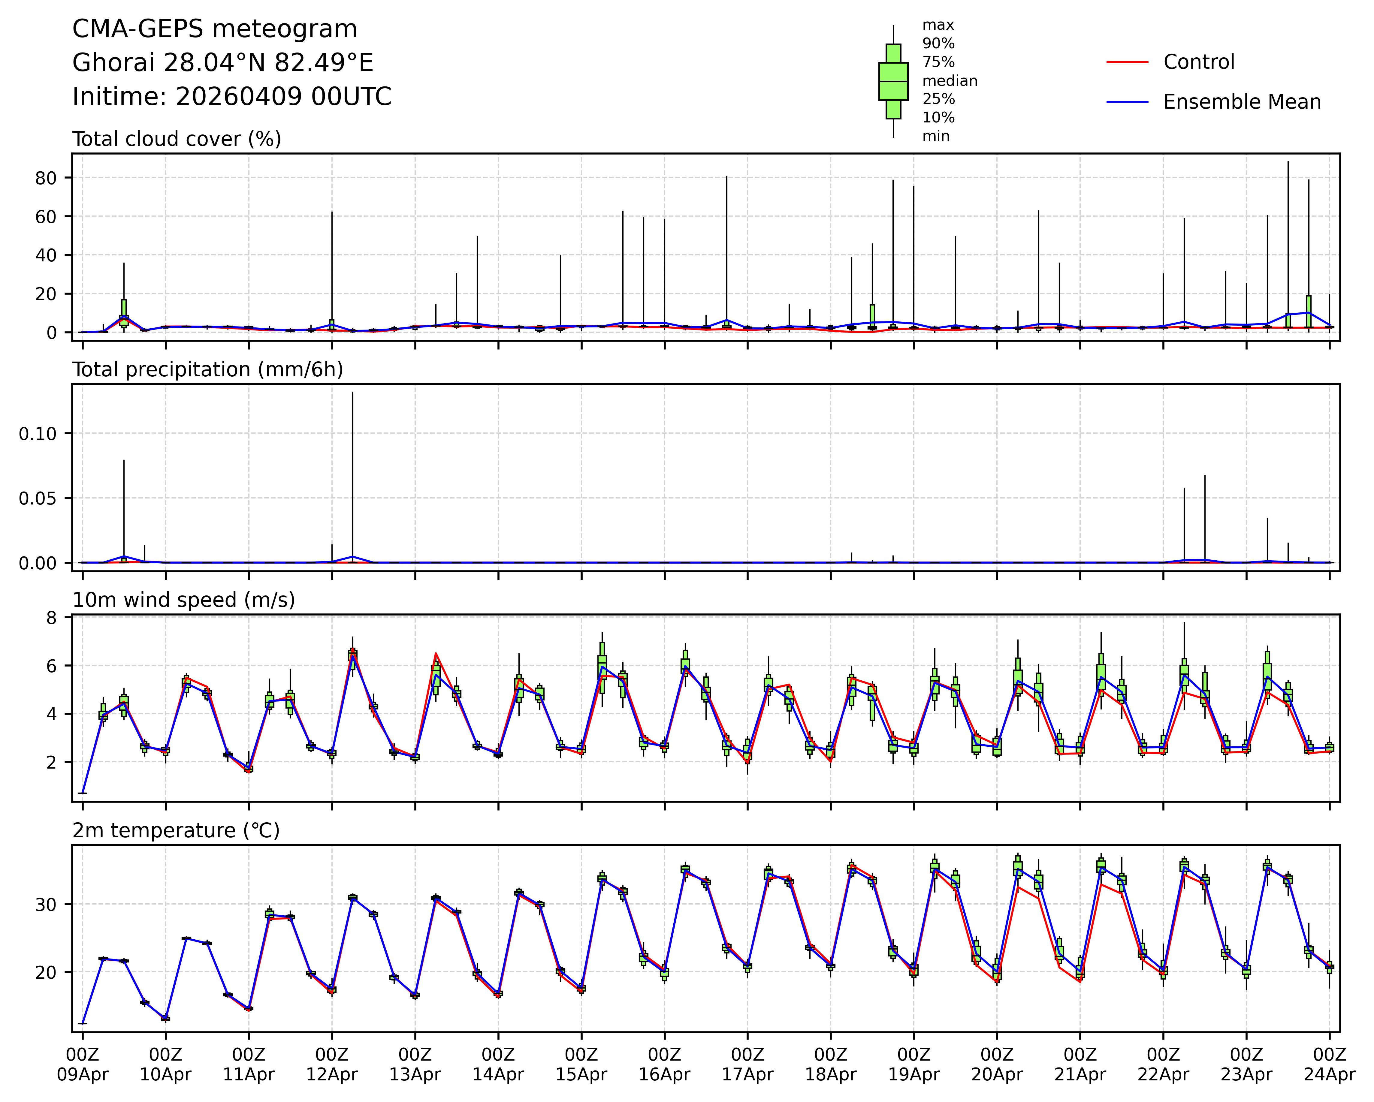Image resolution: width=1374 pixels, height=1102 pixels.
Task: Click the '00Z 20Apr' x-axis label
Action: tap(997, 1064)
